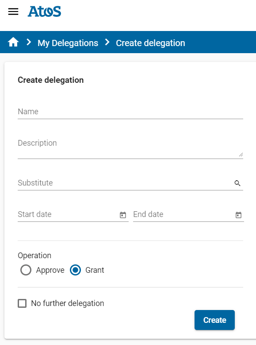Screen dimensions: 256x345
Task: Click the Create delegation form heading
Action: click(x=51, y=80)
